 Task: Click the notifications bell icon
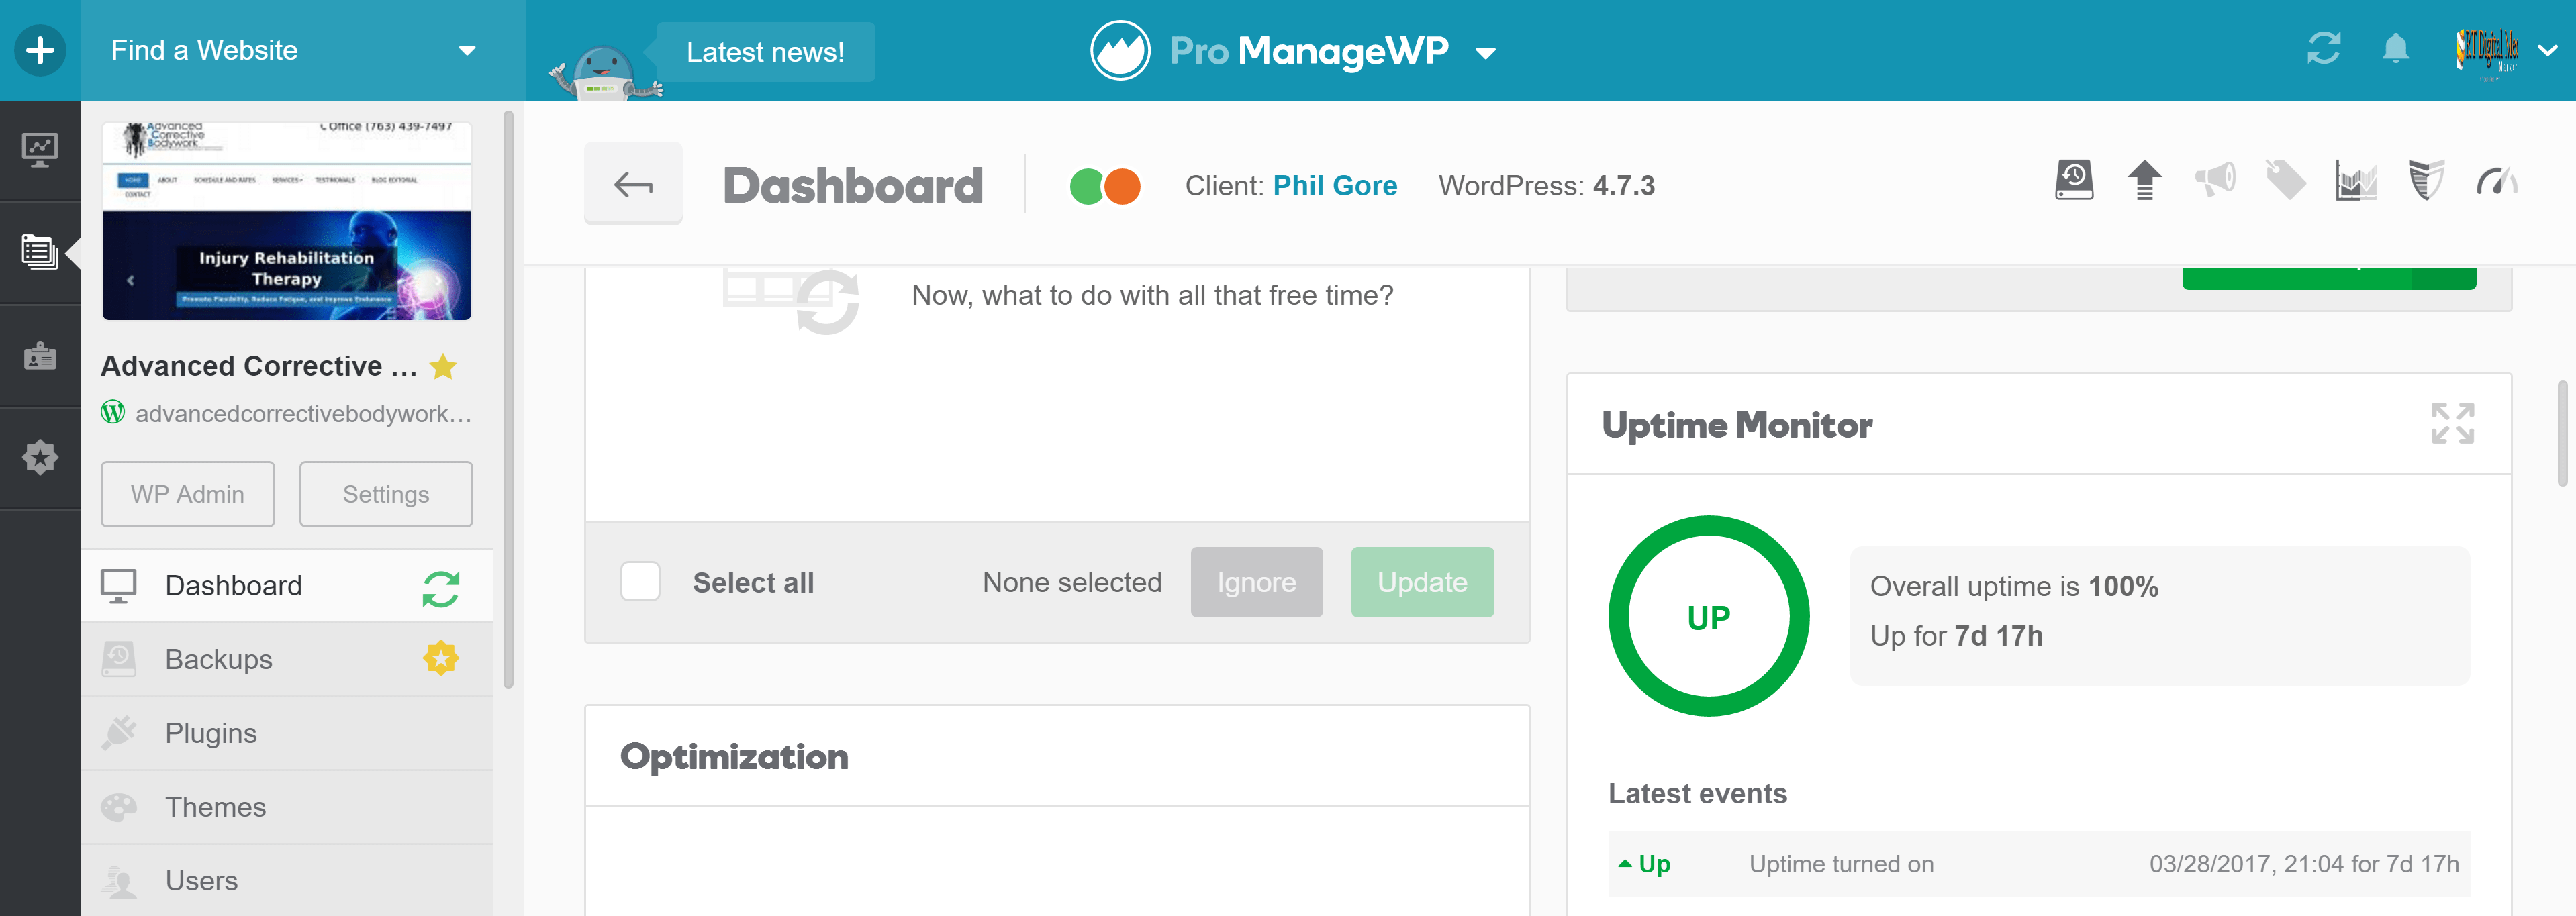coord(2395,49)
